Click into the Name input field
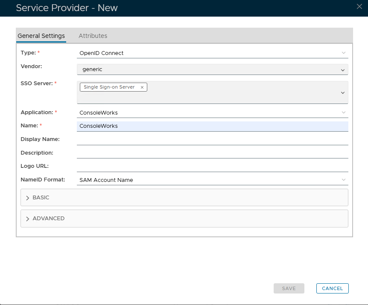The image size is (368, 305). tap(212, 126)
